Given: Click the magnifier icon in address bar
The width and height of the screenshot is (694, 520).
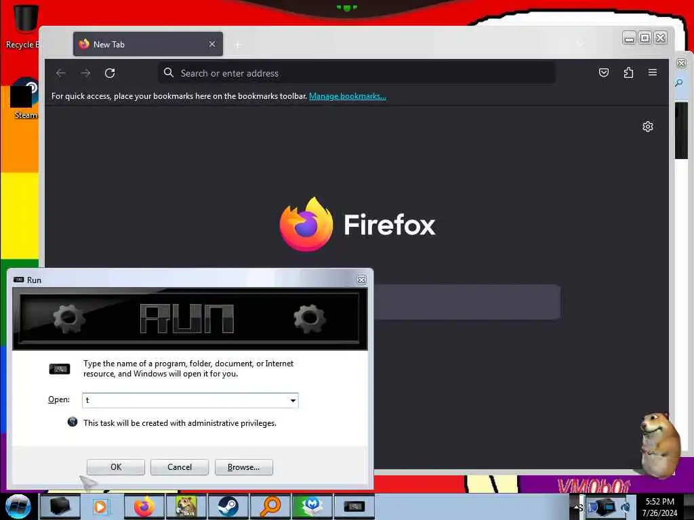Looking at the screenshot, I should [x=168, y=72].
